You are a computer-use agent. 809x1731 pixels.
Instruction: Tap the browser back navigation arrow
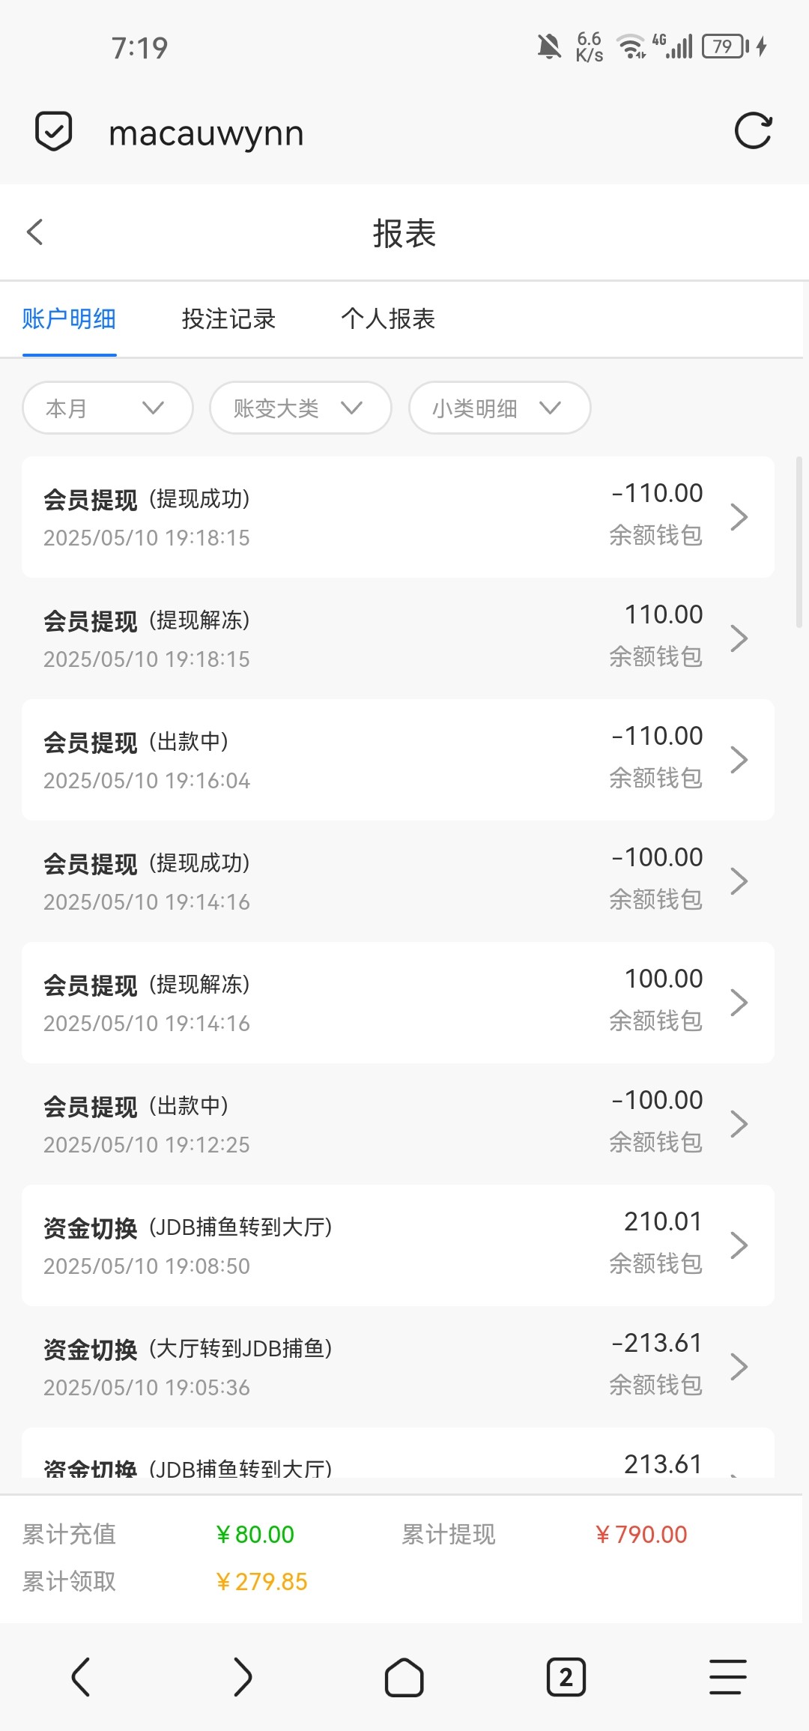81,1676
